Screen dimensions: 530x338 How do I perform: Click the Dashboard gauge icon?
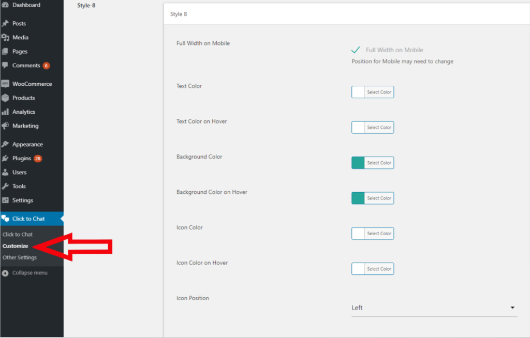click(x=5, y=5)
